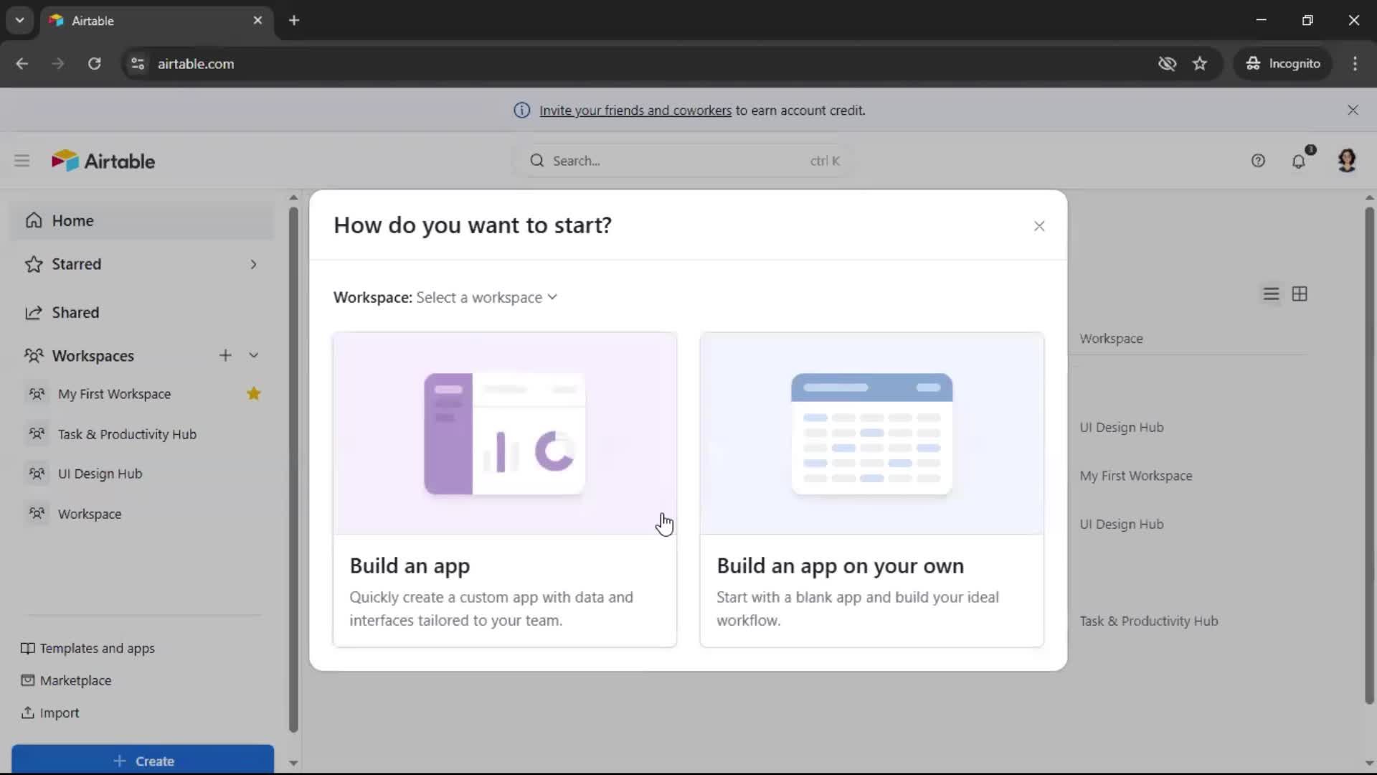The image size is (1377, 775).
Task: Click the Import link
Action: 50,713
